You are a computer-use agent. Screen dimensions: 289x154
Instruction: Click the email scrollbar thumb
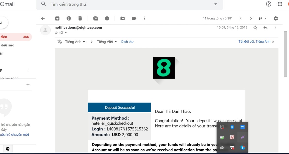285,54
